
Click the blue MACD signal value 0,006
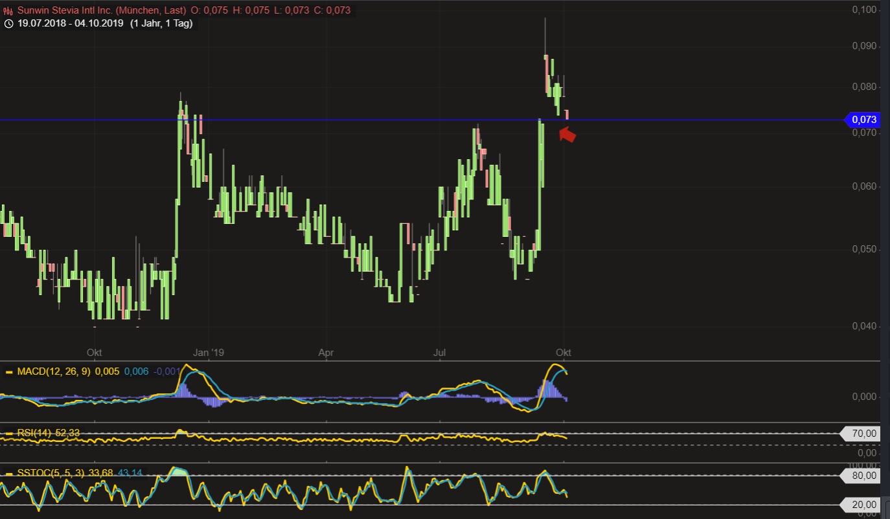pos(136,372)
